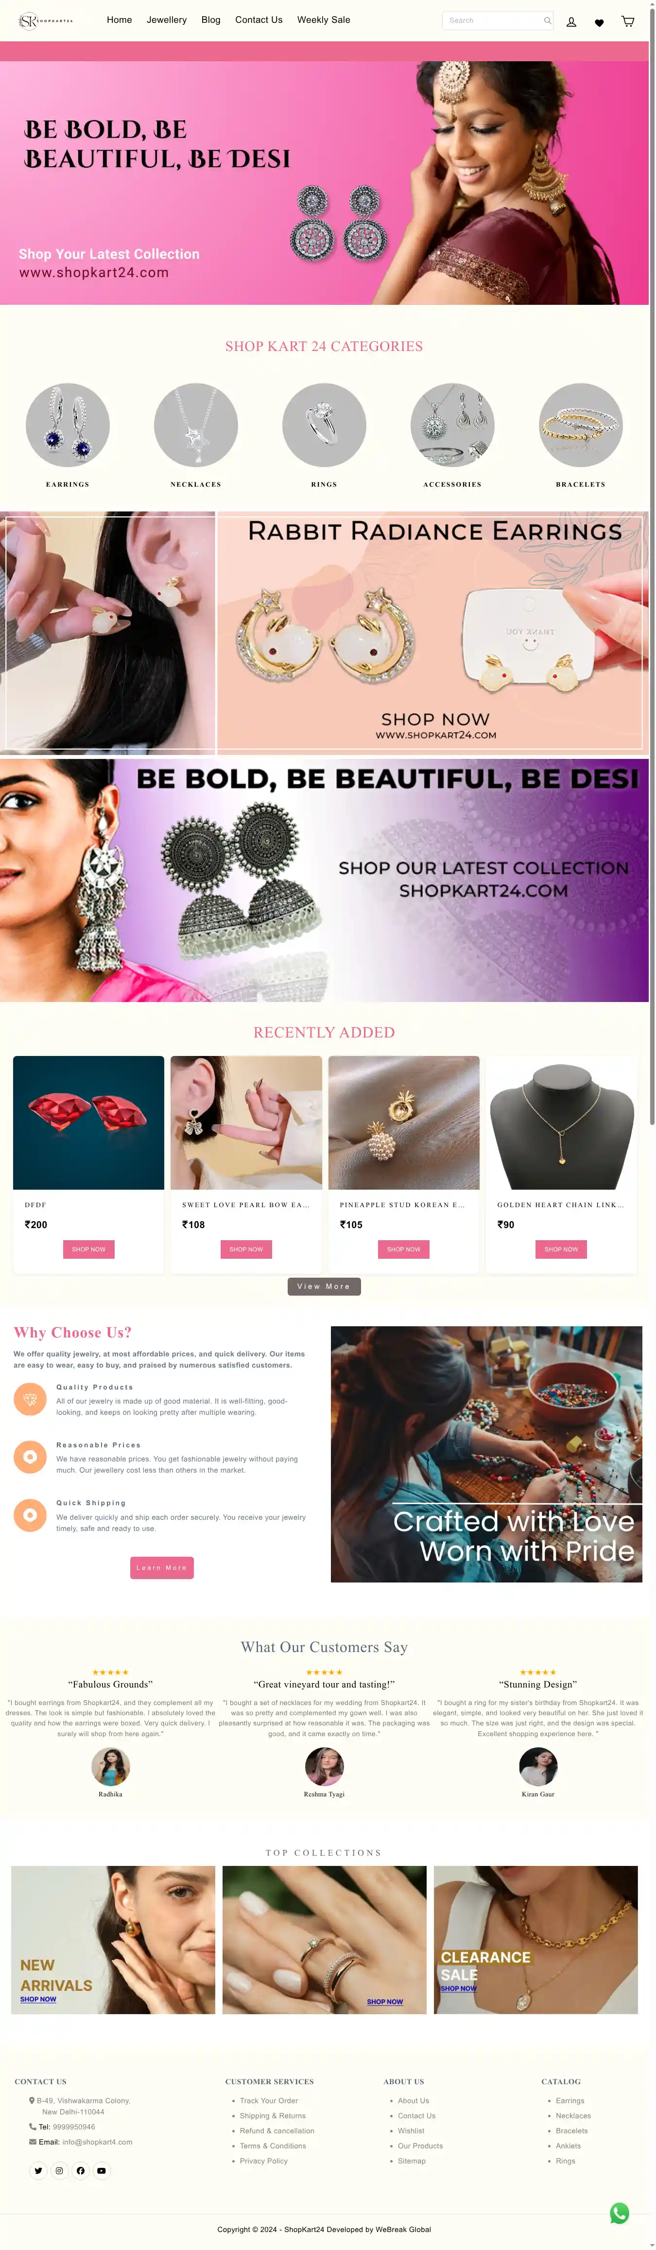Open the account profile icon

tap(571, 22)
